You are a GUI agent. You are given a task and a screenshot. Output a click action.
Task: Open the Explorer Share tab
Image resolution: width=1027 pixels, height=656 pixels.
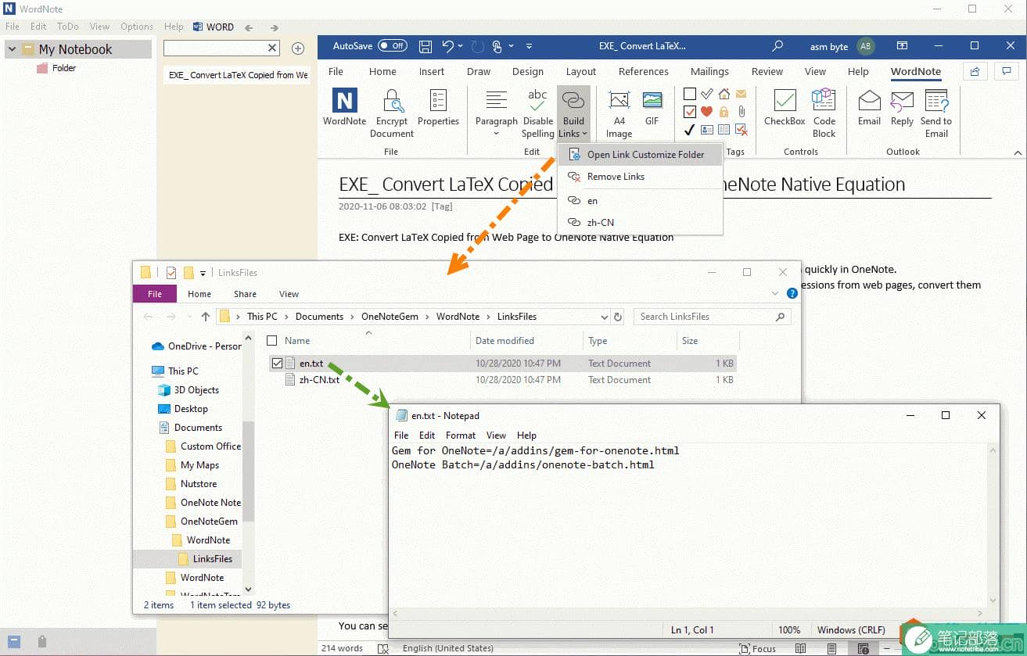tap(245, 294)
